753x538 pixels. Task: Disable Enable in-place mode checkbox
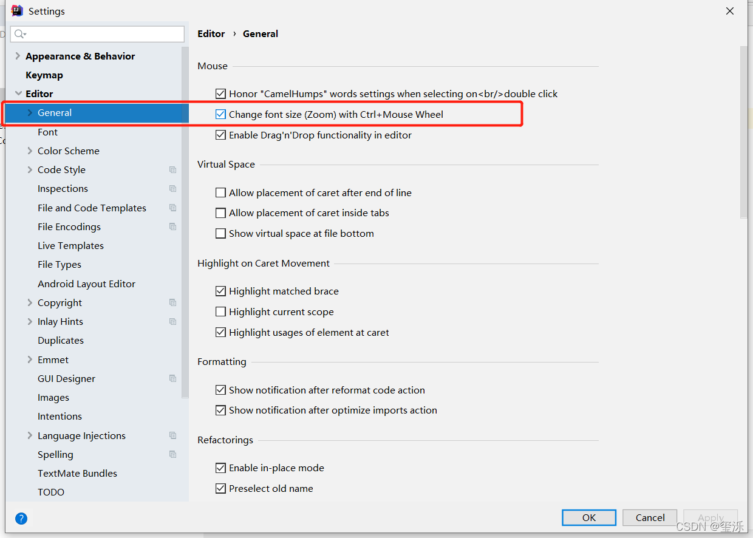click(x=220, y=468)
